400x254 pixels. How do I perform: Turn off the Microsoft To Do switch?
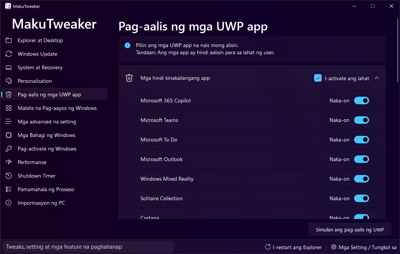(x=362, y=140)
